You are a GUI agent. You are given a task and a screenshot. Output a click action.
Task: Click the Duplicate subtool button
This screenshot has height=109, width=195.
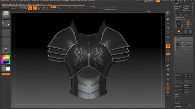(179, 87)
